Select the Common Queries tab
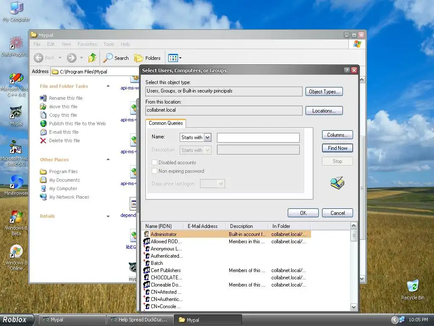The height and width of the screenshot is (326, 434). [166, 123]
